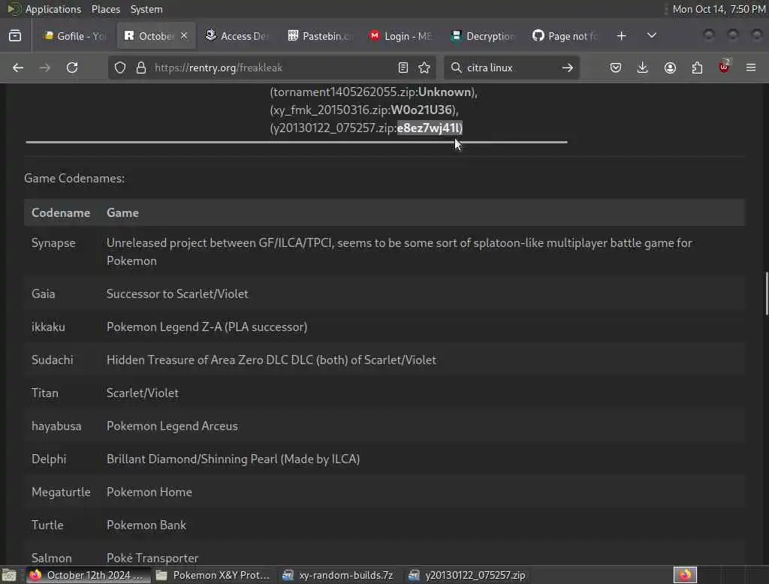Switch to y20130122_075257.zip archive window
Image resolution: width=769 pixels, height=584 pixels.
click(x=467, y=575)
